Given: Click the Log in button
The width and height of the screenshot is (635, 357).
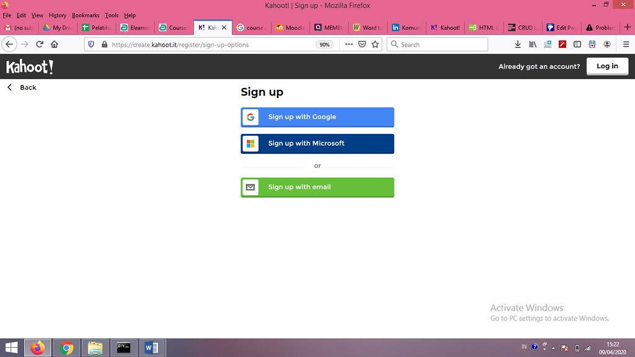Looking at the screenshot, I should [607, 66].
